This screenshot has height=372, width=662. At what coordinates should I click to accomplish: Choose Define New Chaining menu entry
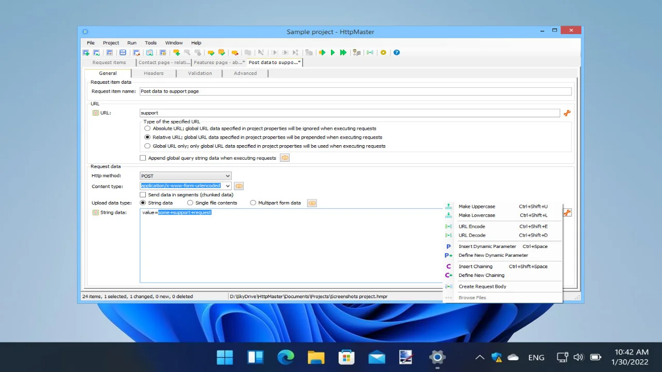tap(503, 275)
